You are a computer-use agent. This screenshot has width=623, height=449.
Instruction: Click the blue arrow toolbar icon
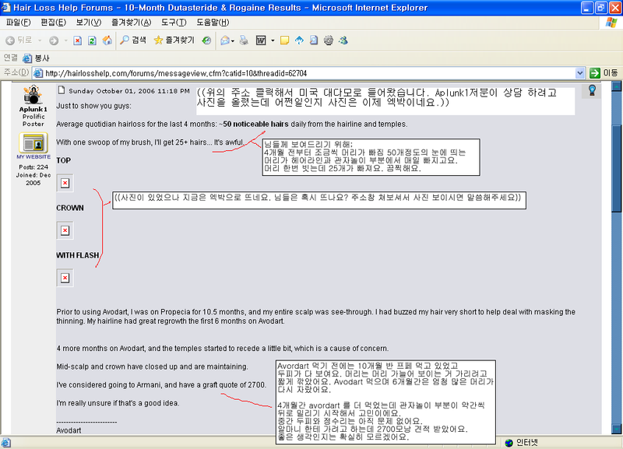pyautogui.click(x=299, y=40)
